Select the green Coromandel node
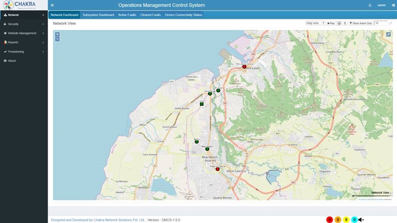Viewport: 397px width, 223px height. point(210,94)
